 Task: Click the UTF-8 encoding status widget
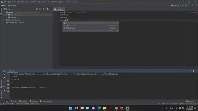169,104
